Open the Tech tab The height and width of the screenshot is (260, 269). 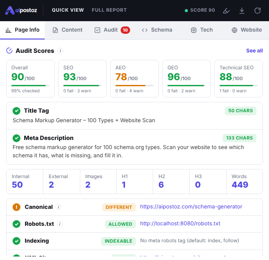tap(202, 30)
